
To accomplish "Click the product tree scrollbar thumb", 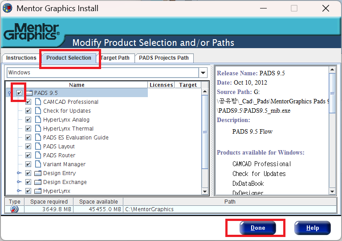I will (x=205, y=132).
